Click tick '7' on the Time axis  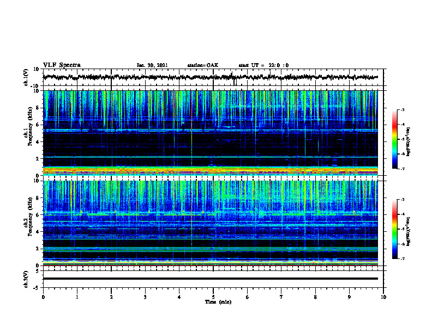tap(281, 297)
